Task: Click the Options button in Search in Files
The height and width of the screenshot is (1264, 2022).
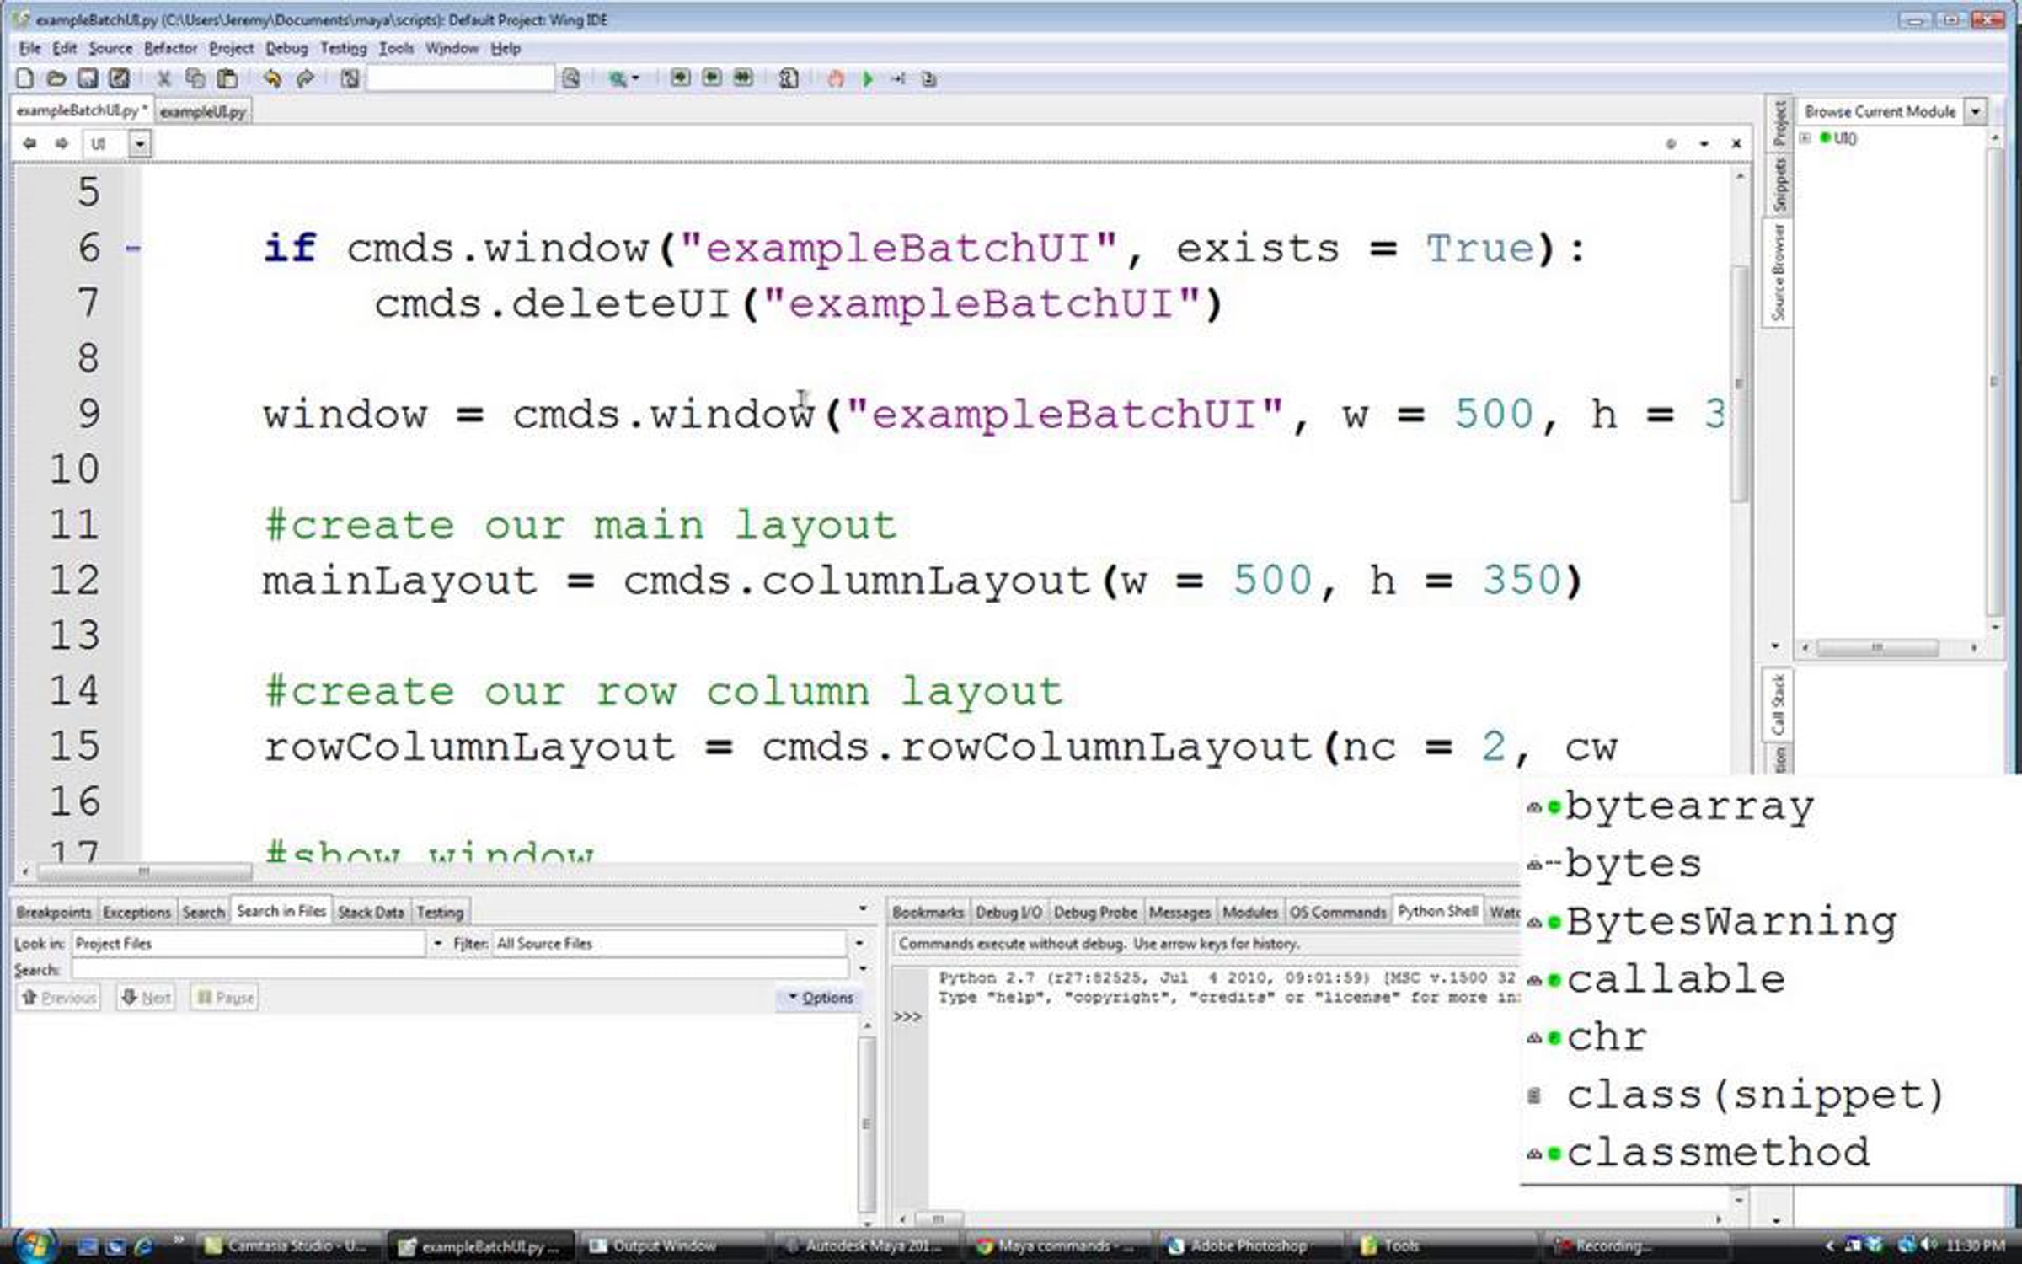Action: [821, 997]
